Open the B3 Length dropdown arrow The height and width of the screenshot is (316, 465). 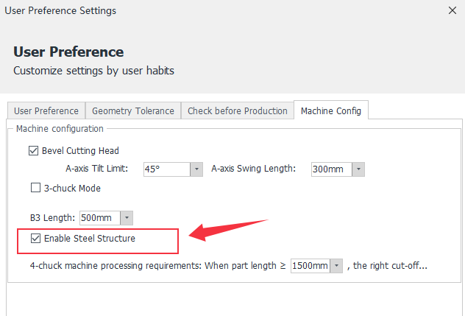tap(127, 218)
